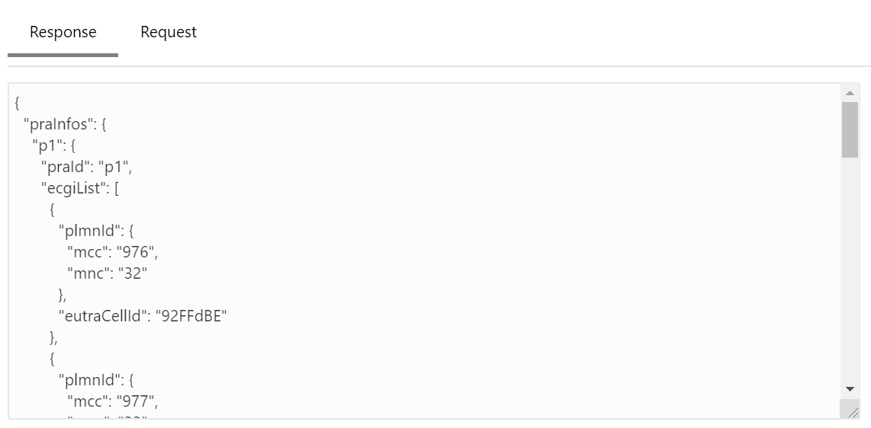Image resolution: width=871 pixels, height=428 pixels.
Task: Click on the "ecgiList" key text
Action: [73, 187]
